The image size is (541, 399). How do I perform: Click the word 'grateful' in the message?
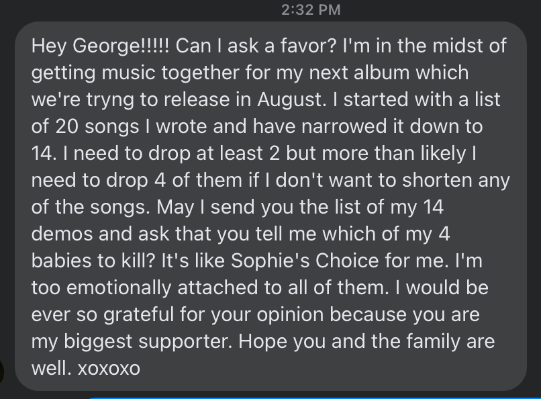coord(138,316)
